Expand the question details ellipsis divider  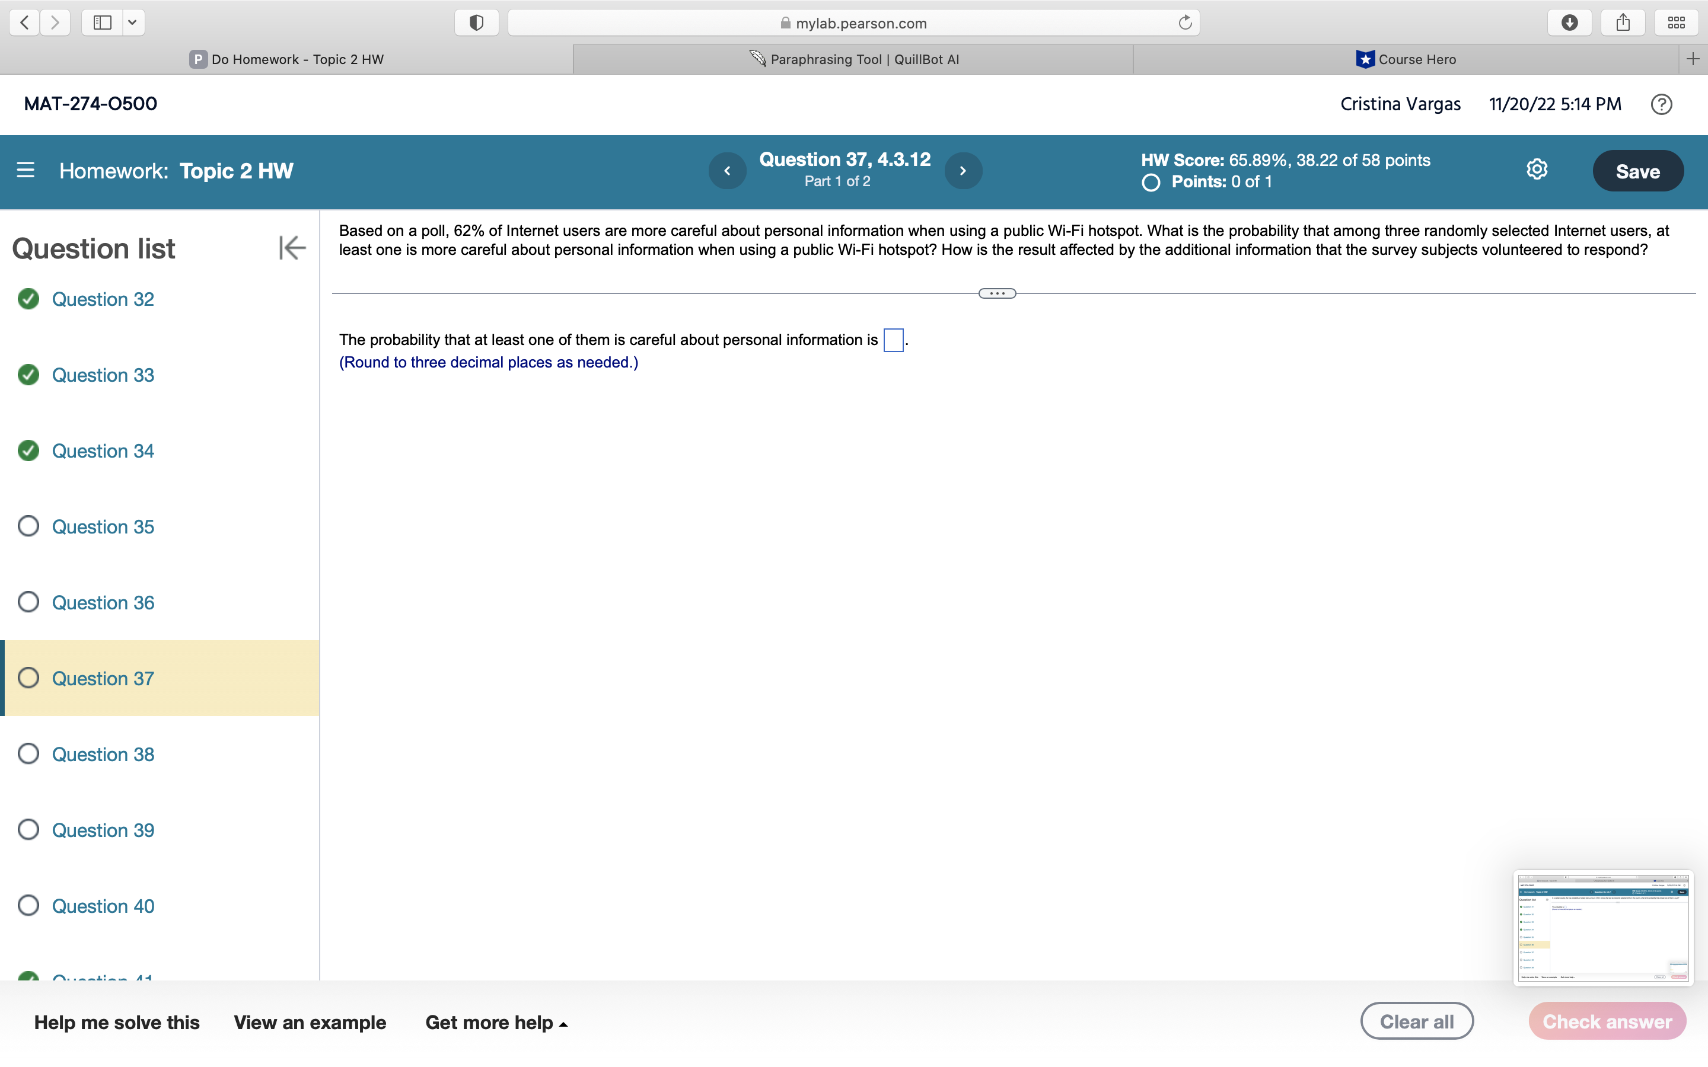tap(996, 293)
